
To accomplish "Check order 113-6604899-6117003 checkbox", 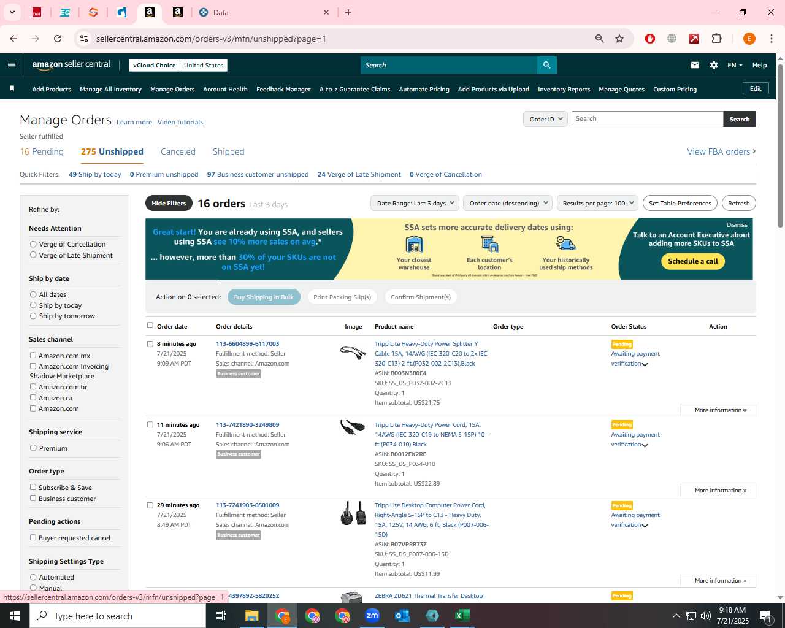I will pos(150,344).
